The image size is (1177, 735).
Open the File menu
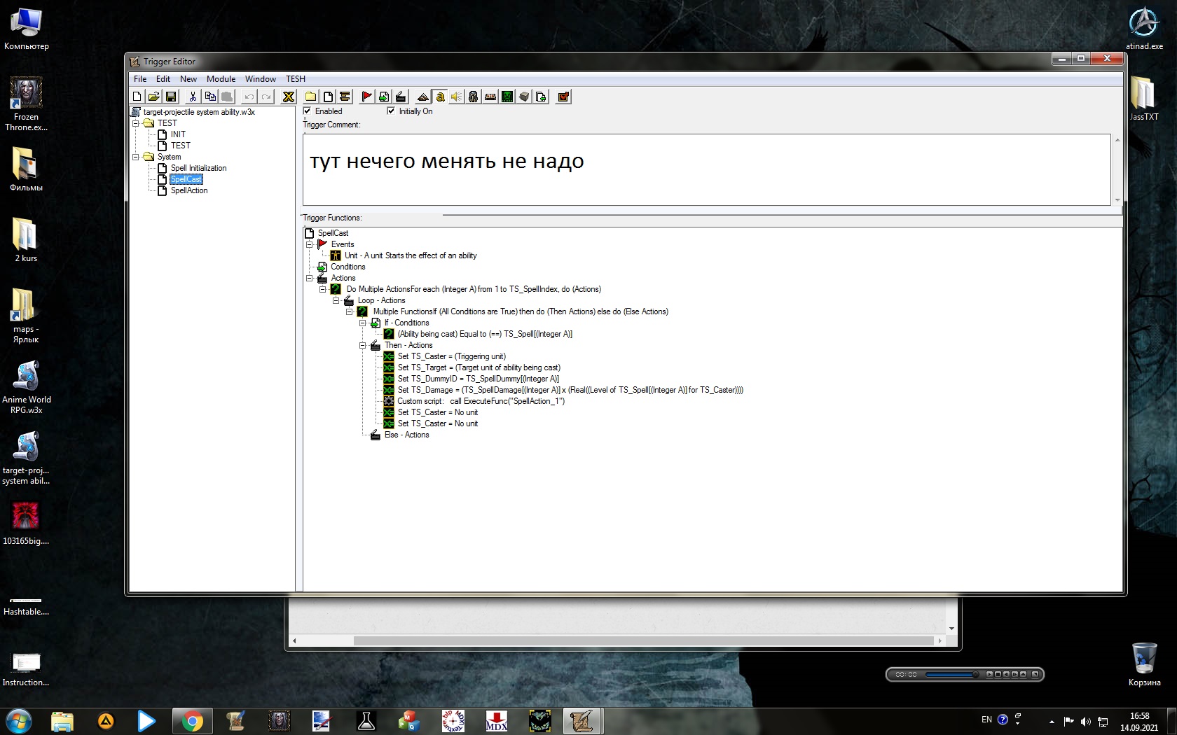[140, 79]
